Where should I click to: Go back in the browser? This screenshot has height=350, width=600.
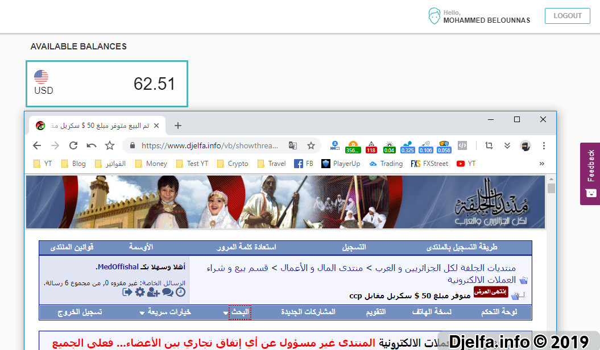coord(37,145)
